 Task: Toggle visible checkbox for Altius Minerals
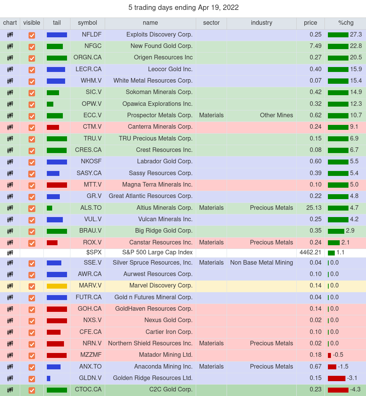click(32, 208)
